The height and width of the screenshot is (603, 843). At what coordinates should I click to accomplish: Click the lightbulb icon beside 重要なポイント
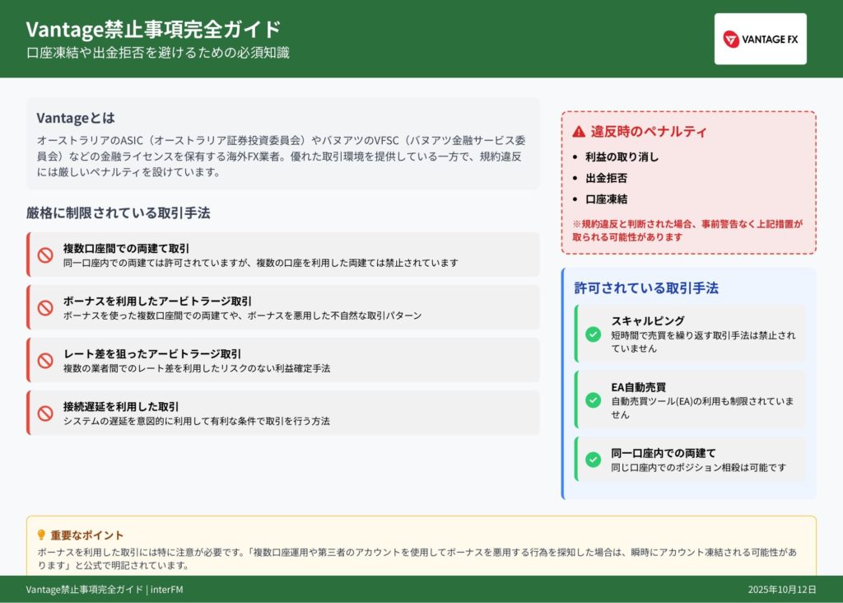(42, 535)
